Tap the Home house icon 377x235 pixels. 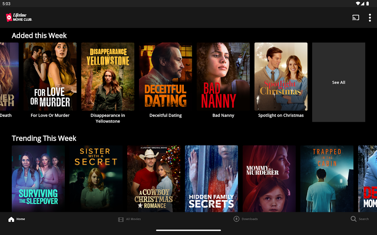(11, 219)
